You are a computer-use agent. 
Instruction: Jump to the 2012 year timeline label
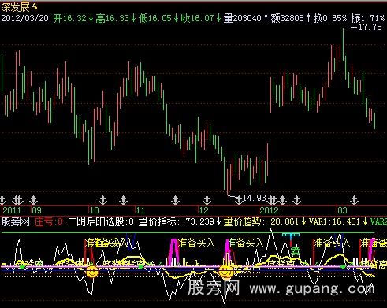(x=269, y=210)
